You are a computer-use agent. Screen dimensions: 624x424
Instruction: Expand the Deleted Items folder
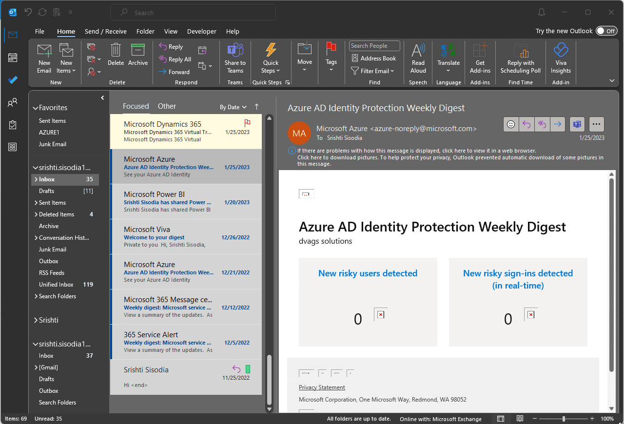pos(36,214)
